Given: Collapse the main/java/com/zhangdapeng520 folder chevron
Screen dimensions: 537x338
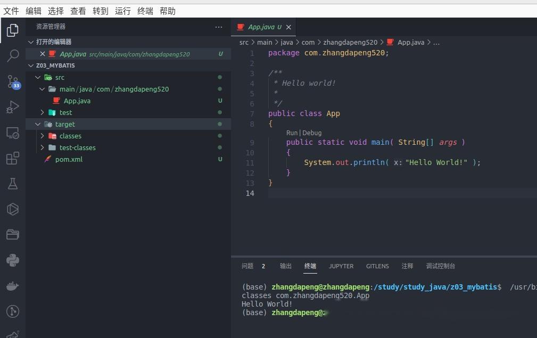Looking at the screenshot, I should (42, 89).
